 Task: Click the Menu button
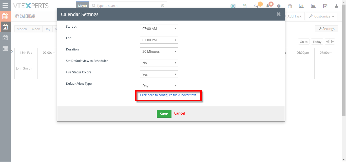point(82,6)
